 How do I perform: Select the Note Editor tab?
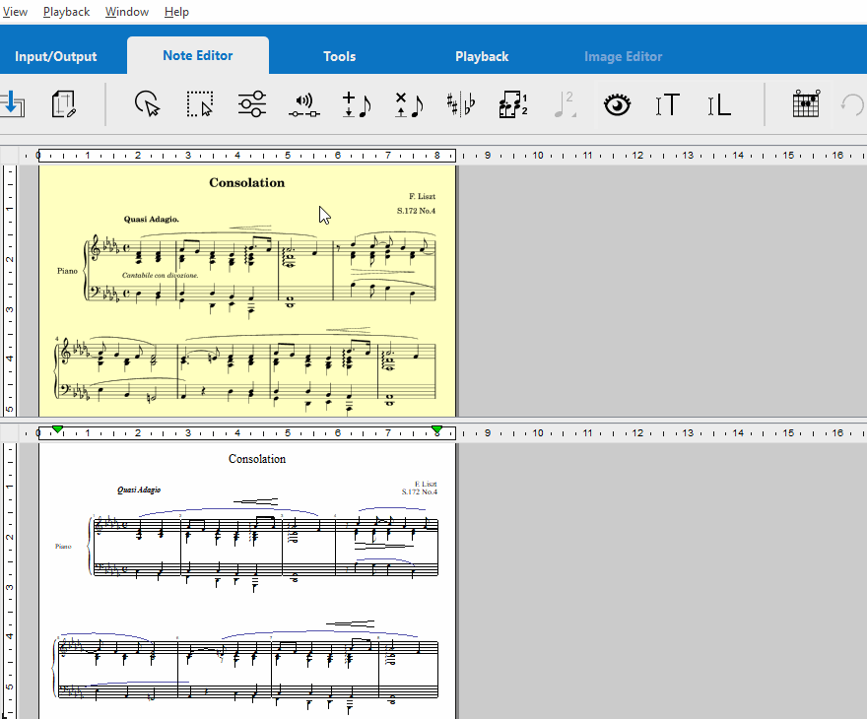tap(198, 55)
